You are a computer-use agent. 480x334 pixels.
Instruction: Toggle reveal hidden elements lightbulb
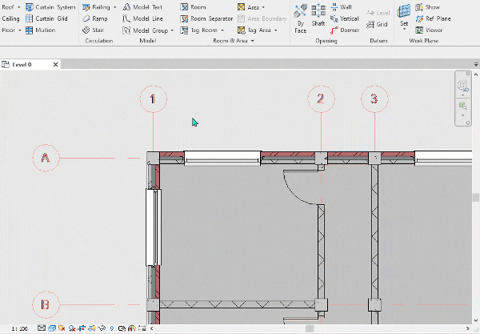[112, 328]
